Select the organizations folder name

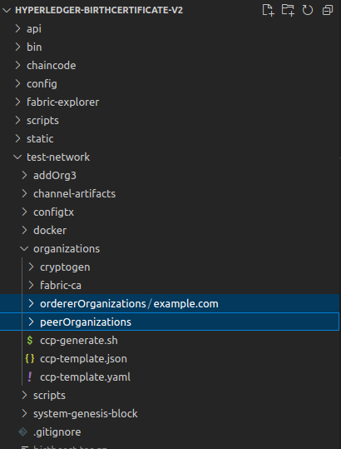tap(67, 249)
